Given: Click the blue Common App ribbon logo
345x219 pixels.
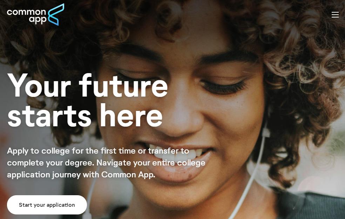Looking at the screenshot, I should [x=56, y=14].
